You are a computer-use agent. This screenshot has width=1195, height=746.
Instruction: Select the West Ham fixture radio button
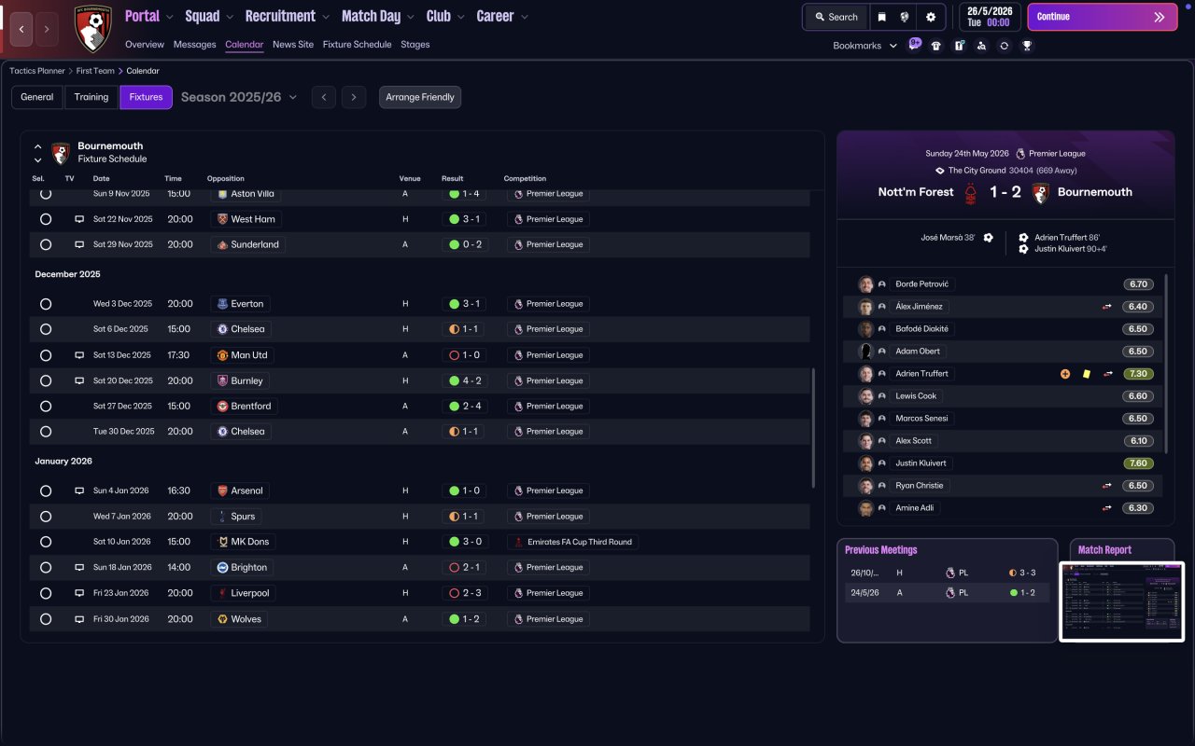point(46,219)
